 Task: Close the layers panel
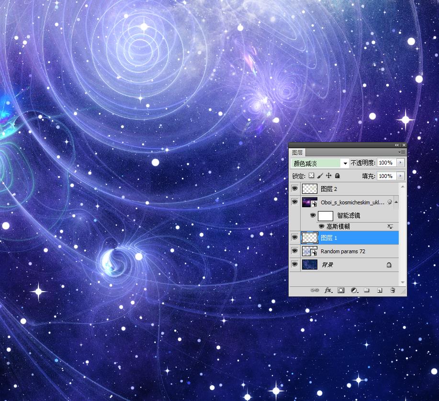(x=404, y=145)
